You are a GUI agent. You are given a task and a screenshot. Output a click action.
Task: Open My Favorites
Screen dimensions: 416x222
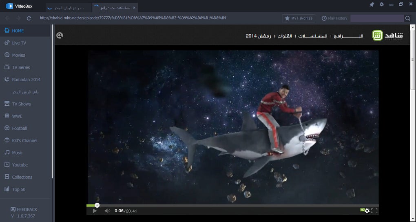(299, 18)
